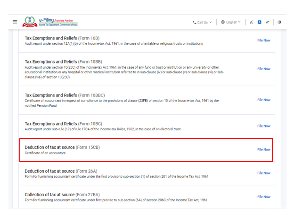Toggle the high contrast mode
Image resolution: width=295 pixels, height=223 pixels.
[x=279, y=22]
